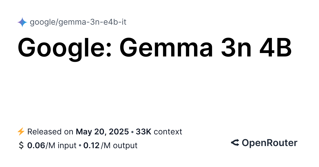Click the "/M output" label
This screenshot has height=167, width=319.
[119, 146]
